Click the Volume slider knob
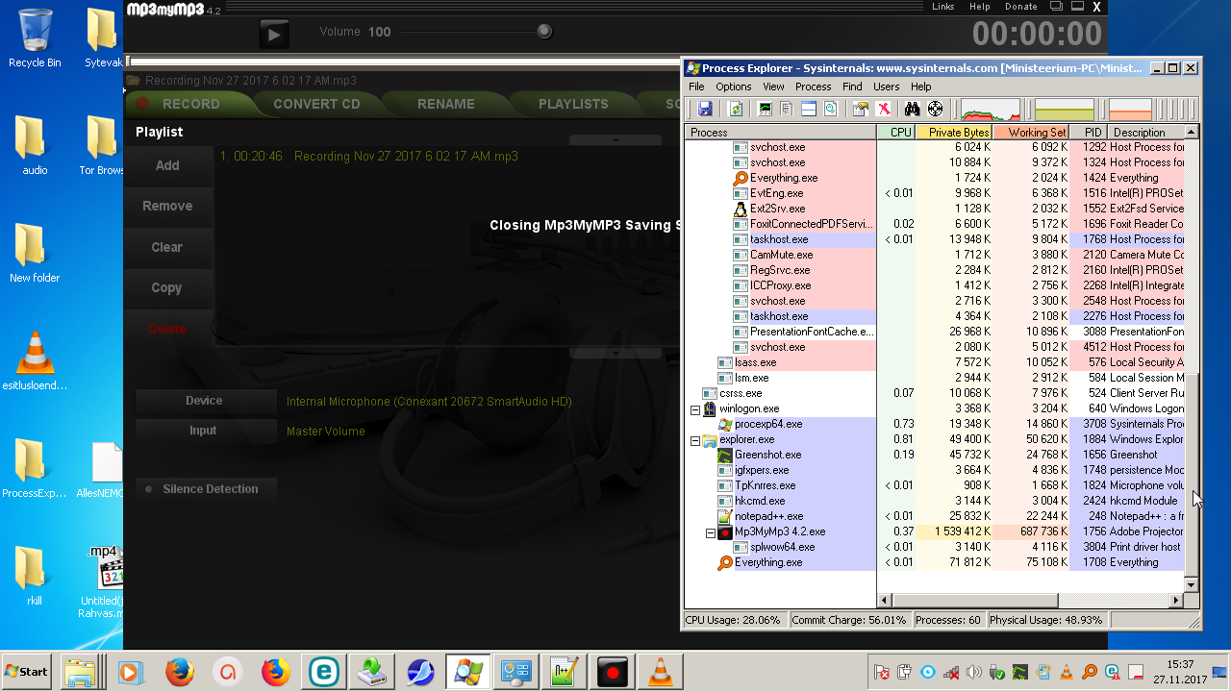 [x=544, y=32]
